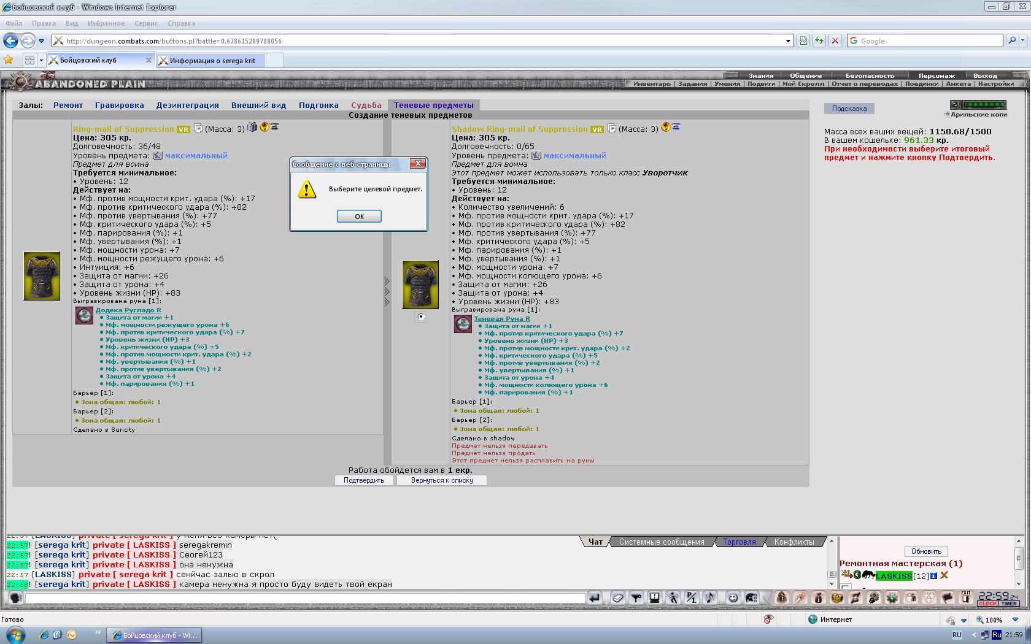Click the EXIT door icon

[965, 597]
